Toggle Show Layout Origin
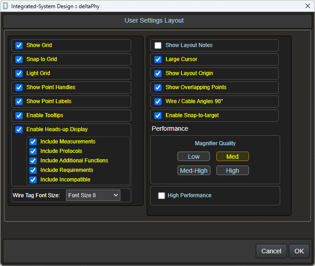 click(x=158, y=73)
